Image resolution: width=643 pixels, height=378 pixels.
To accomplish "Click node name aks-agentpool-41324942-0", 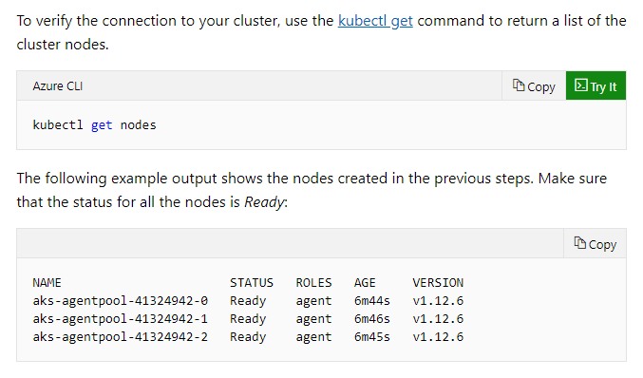I will click(x=121, y=301).
